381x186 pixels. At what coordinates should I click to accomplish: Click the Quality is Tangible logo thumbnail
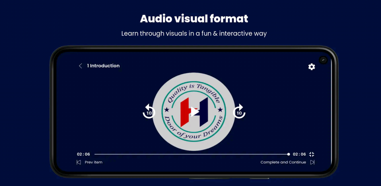point(194,112)
